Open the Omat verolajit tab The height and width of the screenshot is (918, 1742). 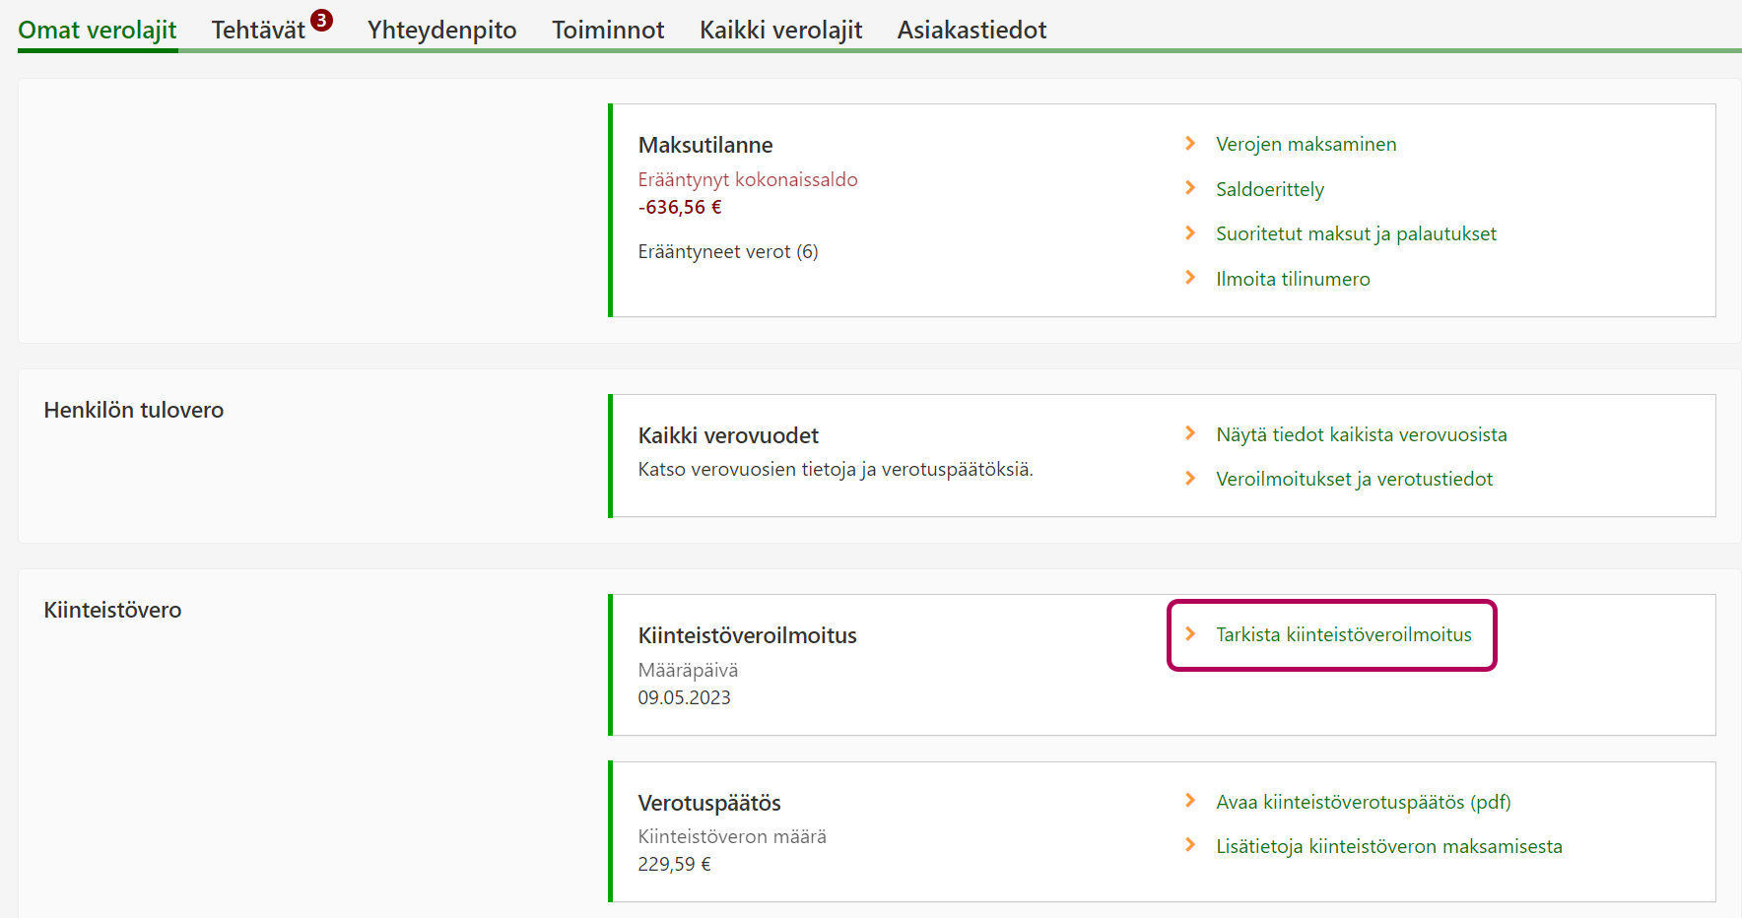(98, 31)
